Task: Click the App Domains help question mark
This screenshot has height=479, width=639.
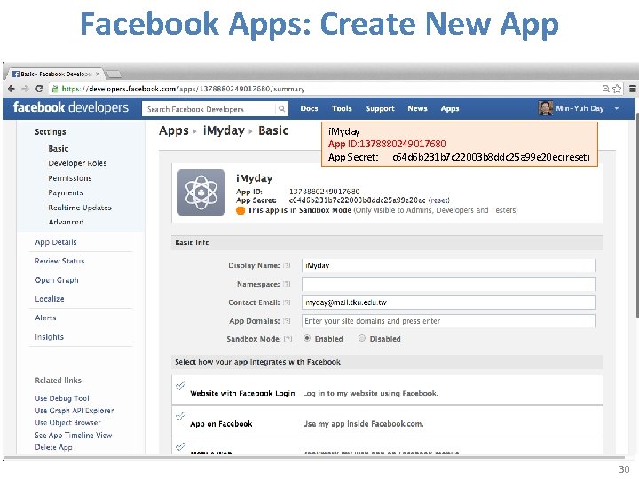Action: tap(287, 321)
